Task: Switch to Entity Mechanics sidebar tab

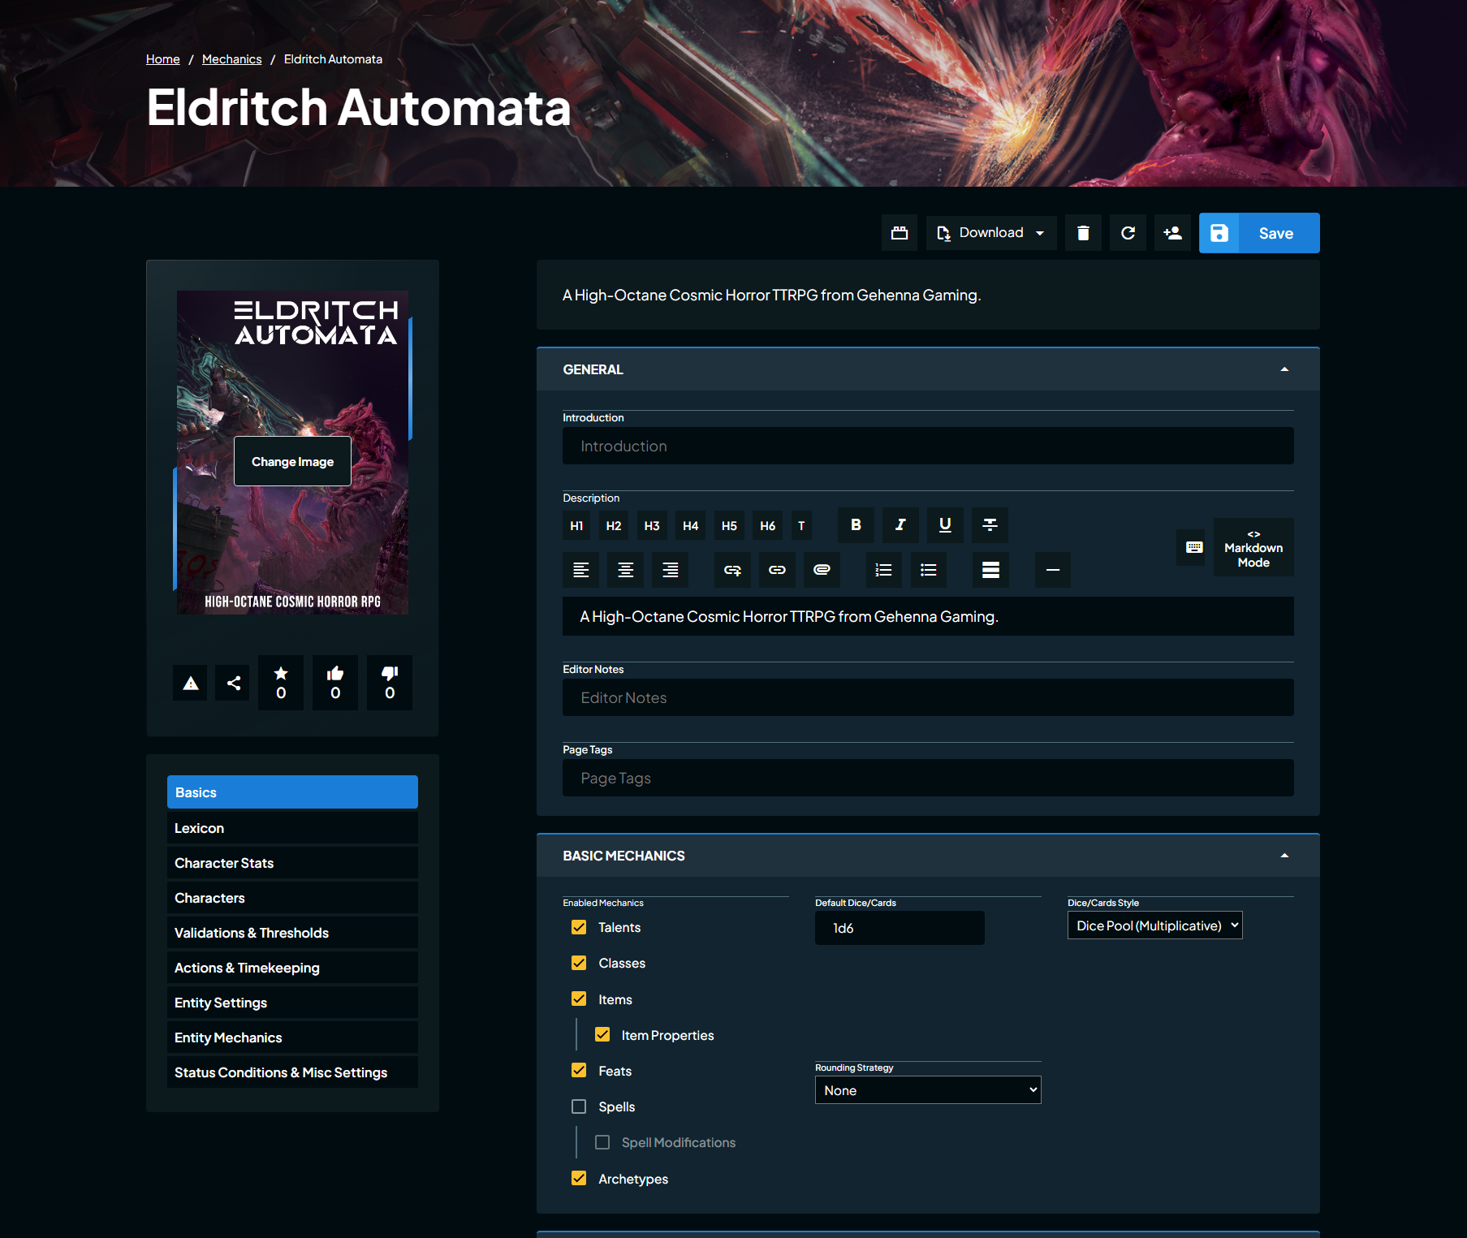Action: [292, 1037]
